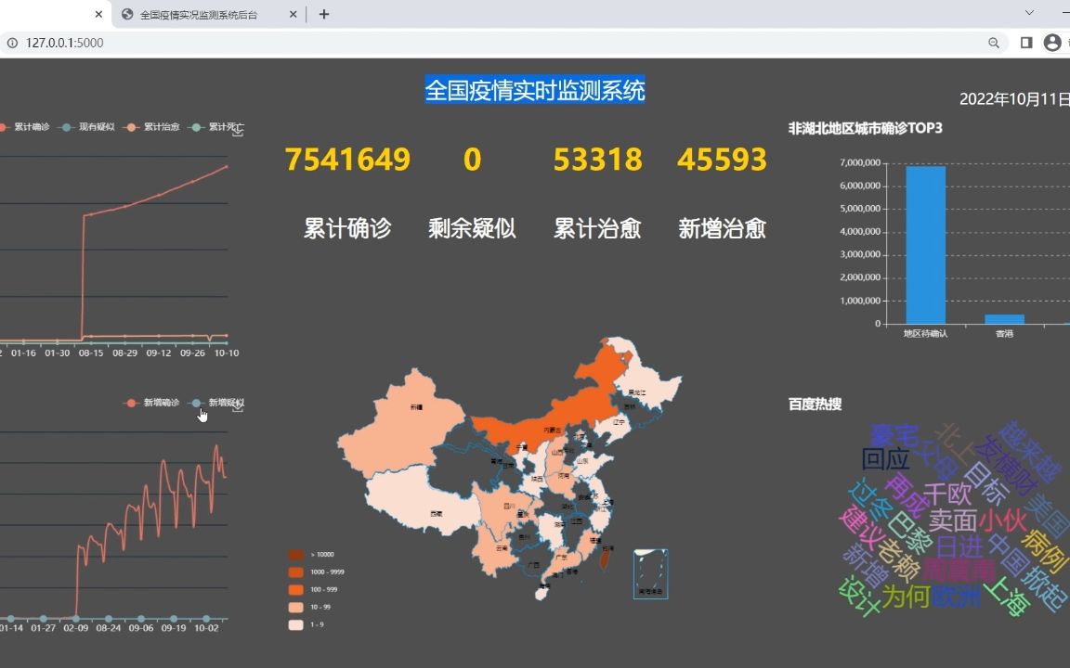The image size is (1070, 668).
Task: Click the word 欧洲 in word cloud
Action: (x=957, y=597)
